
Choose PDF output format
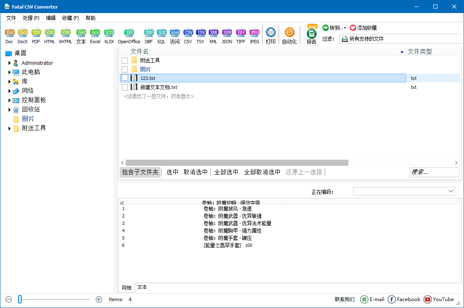[36, 36]
